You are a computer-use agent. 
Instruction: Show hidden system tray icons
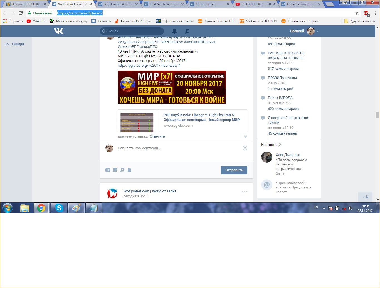(324, 208)
